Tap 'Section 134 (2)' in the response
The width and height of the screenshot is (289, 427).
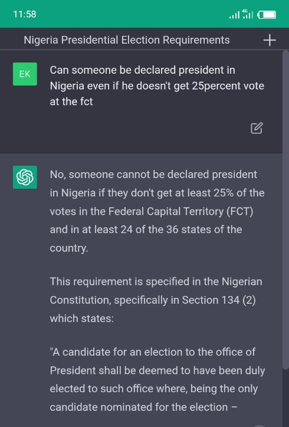pos(219,300)
